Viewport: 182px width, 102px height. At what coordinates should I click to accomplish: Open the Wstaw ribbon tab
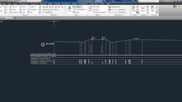4,4
